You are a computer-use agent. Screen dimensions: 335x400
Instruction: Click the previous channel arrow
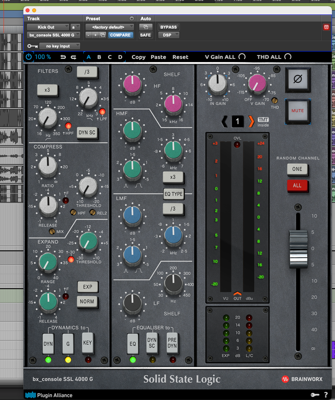pos(225,121)
